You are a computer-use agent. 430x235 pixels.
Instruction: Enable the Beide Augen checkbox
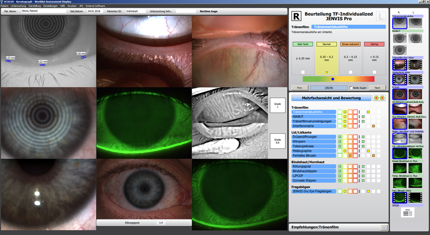pos(351,88)
